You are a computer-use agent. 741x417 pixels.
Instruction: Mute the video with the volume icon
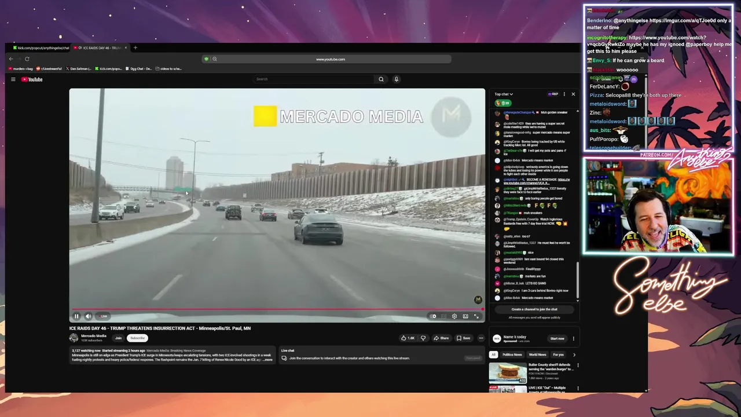coord(88,316)
